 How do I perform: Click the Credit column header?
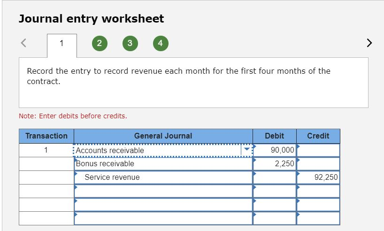(x=318, y=136)
